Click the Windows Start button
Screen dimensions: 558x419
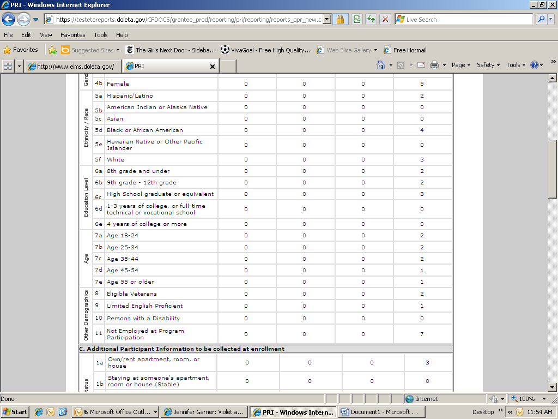[x=15, y=412]
